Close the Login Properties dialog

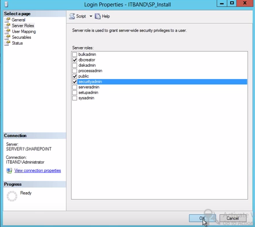[x=245, y=3]
